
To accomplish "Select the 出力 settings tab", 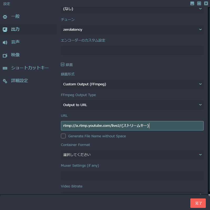I will point(28,29).
